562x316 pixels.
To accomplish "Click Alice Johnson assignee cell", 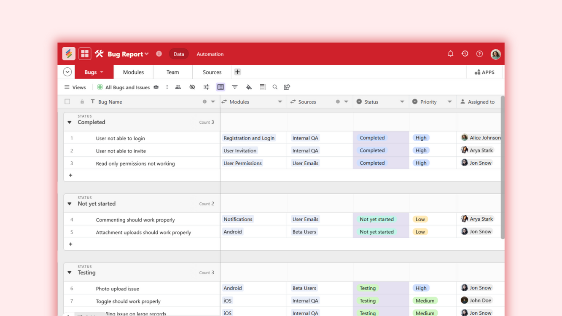I will click(481, 138).
